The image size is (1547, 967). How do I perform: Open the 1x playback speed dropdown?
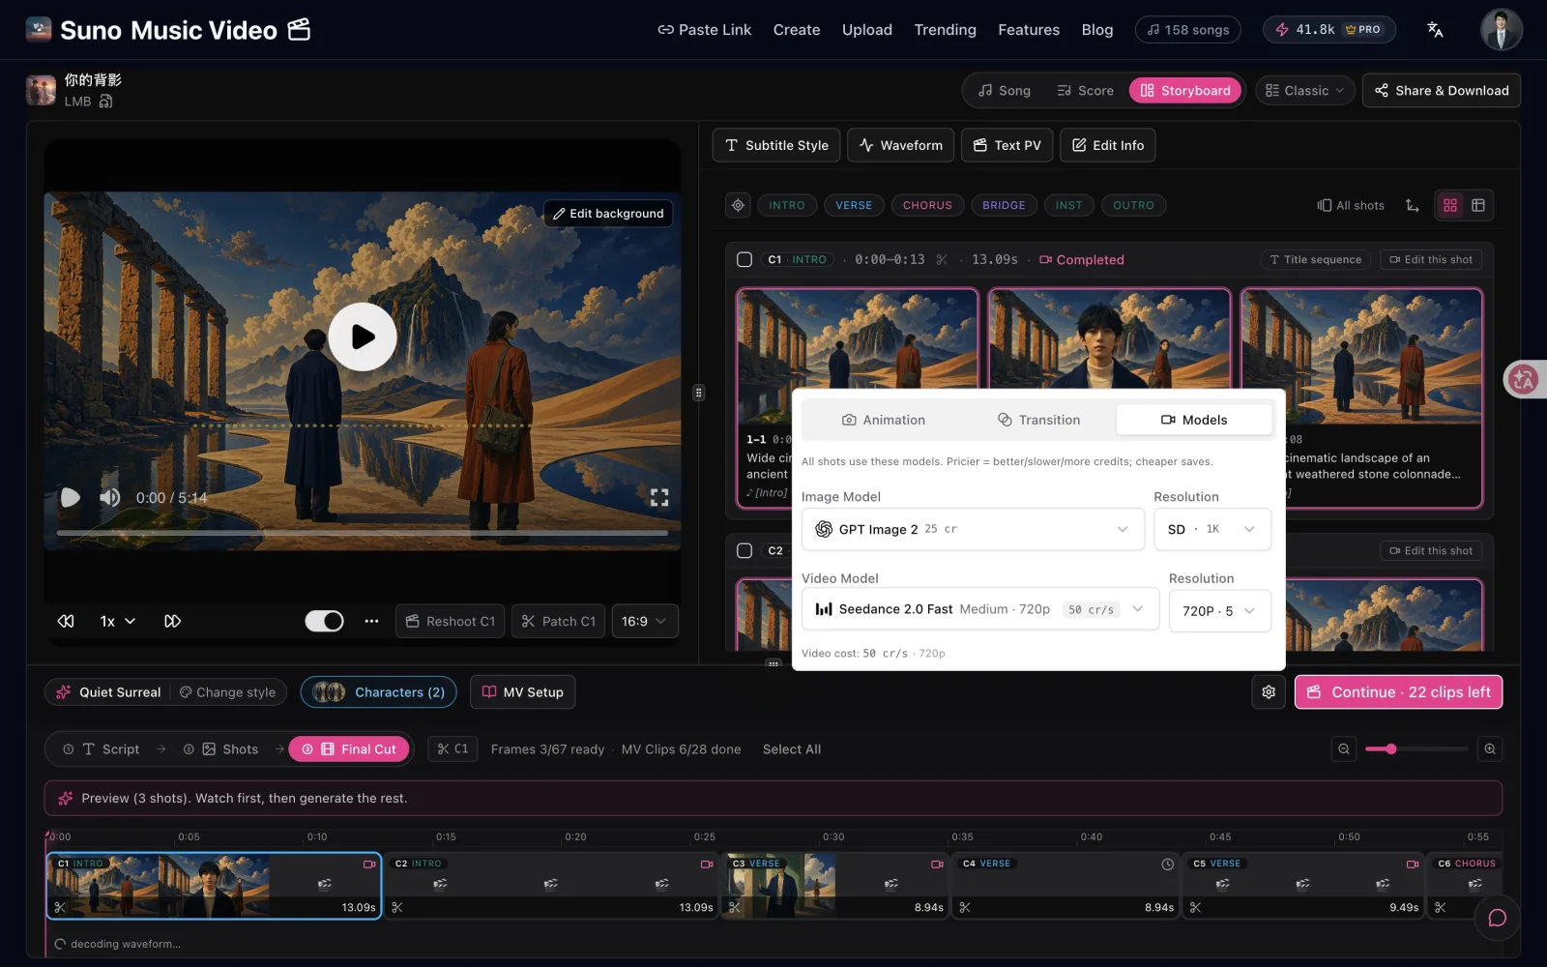[117, 621]
